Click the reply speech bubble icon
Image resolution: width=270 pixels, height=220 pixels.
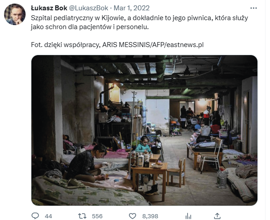(35, 216)
